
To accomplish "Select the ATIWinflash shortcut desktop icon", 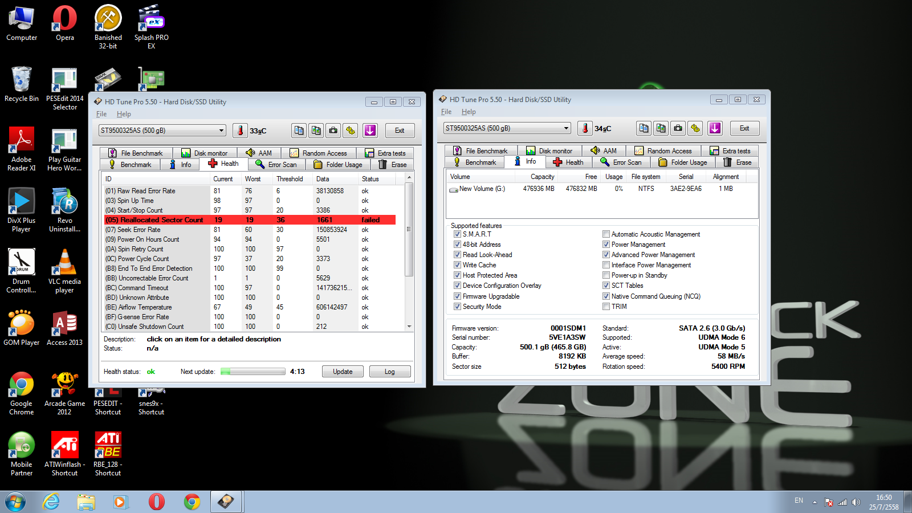I will tap(65, 454).
